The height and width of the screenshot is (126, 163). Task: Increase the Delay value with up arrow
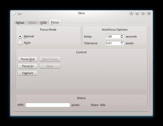coord(122,35)
